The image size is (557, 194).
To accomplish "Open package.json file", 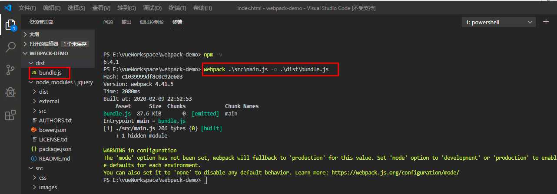I will [58, 149].
